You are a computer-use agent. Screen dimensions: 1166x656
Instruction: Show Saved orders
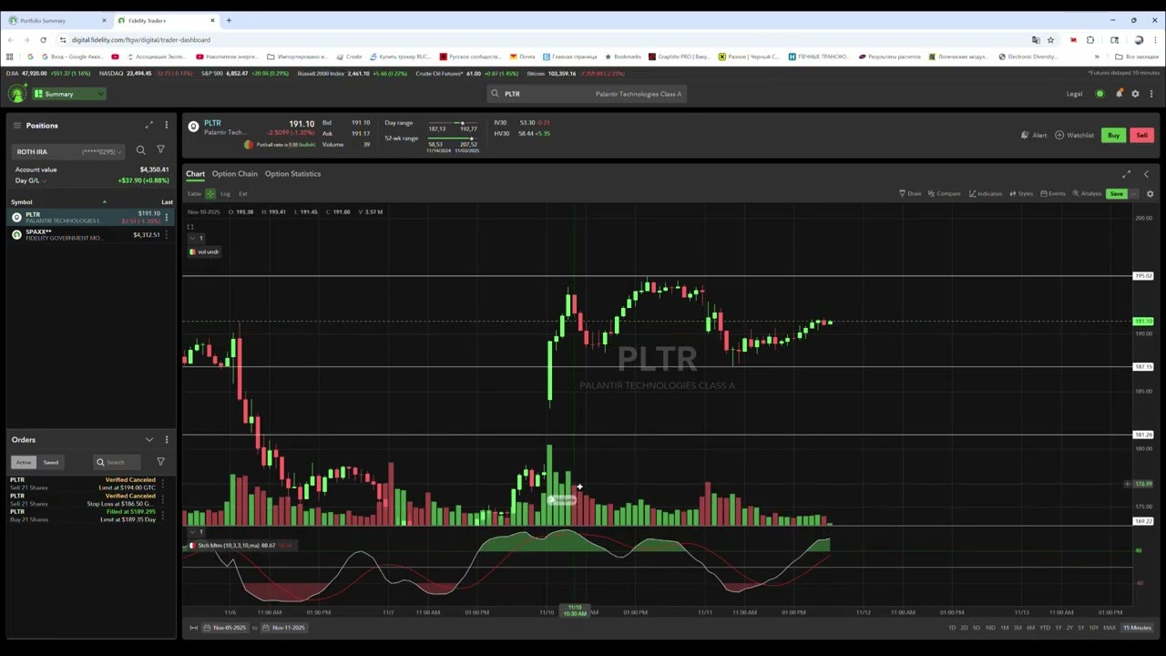(51, 462)
